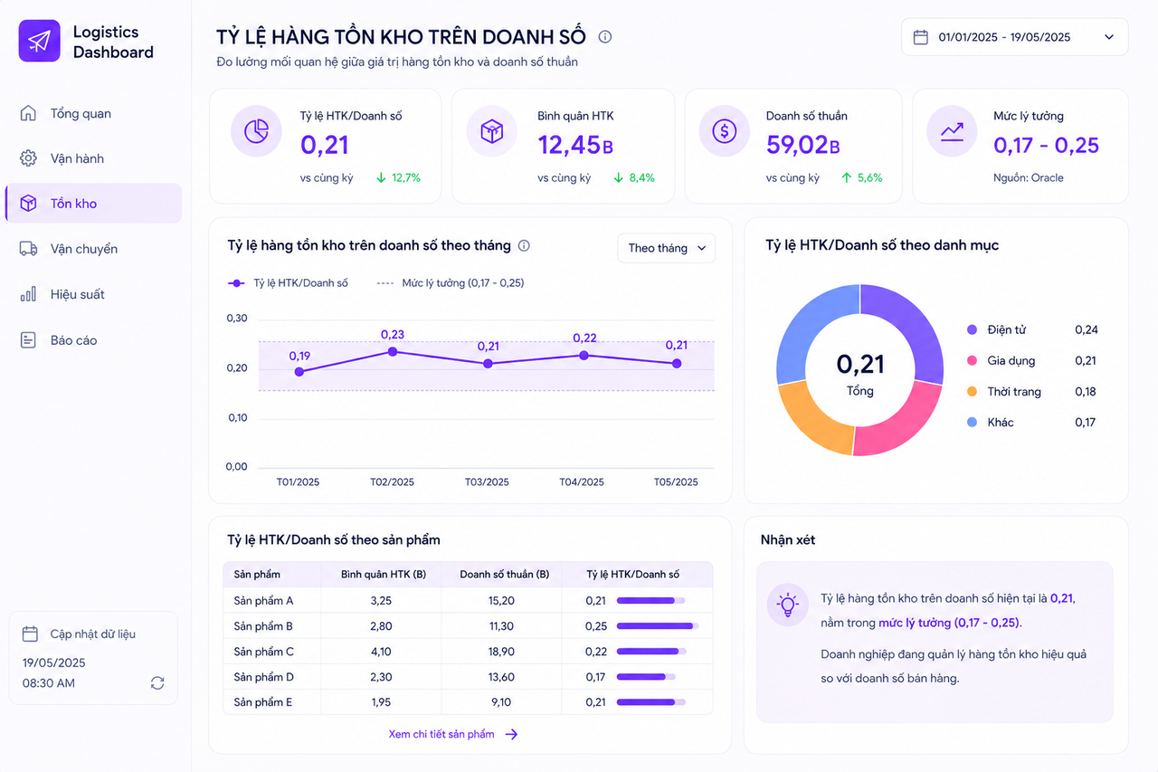Click the Sản phẩm D progress bar

point(645,677)
